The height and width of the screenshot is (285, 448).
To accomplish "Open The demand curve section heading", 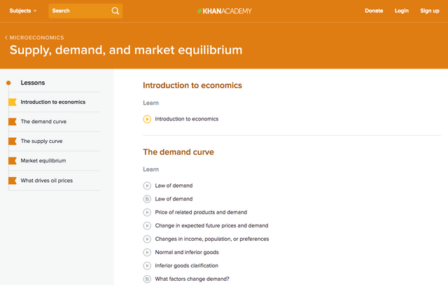I will tap(178, 152).
